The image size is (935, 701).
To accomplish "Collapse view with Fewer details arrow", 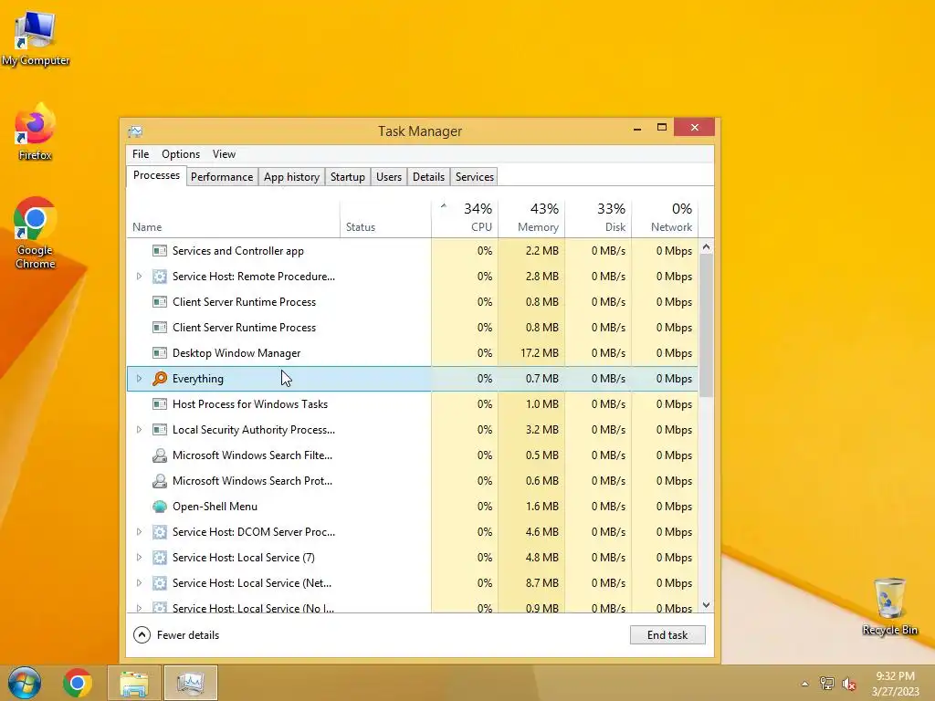I will (142, 635).
